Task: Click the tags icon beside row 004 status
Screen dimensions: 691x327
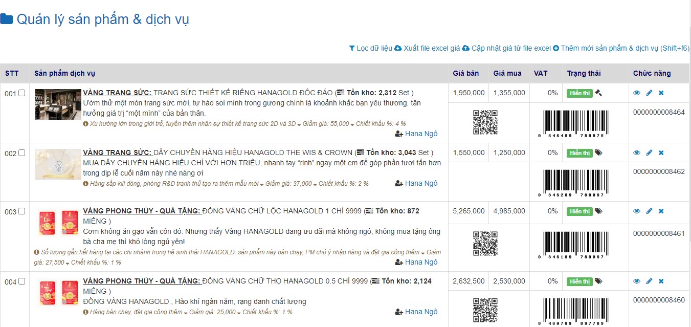Action: click(x=598, y=281)
